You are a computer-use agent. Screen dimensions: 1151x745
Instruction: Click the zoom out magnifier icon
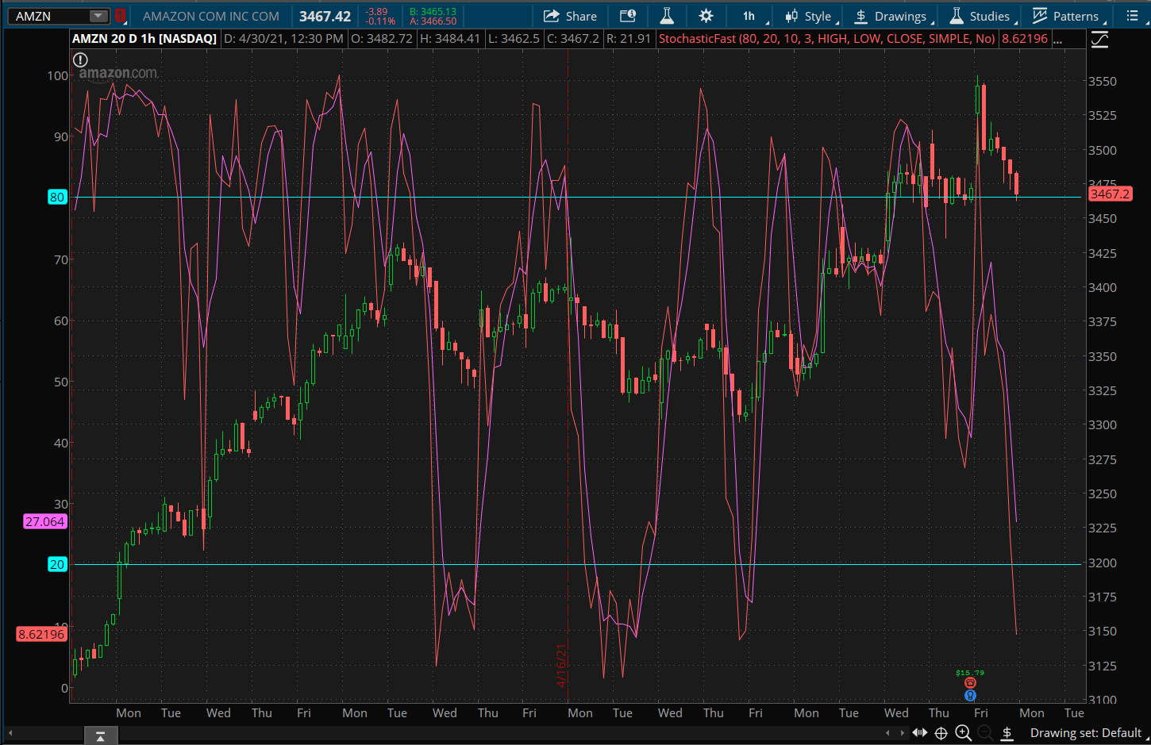click(x=985, y=733)
